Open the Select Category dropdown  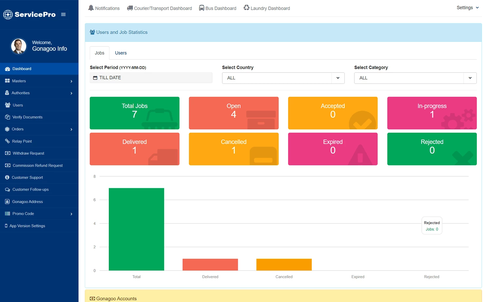click(x=470, y=78)
